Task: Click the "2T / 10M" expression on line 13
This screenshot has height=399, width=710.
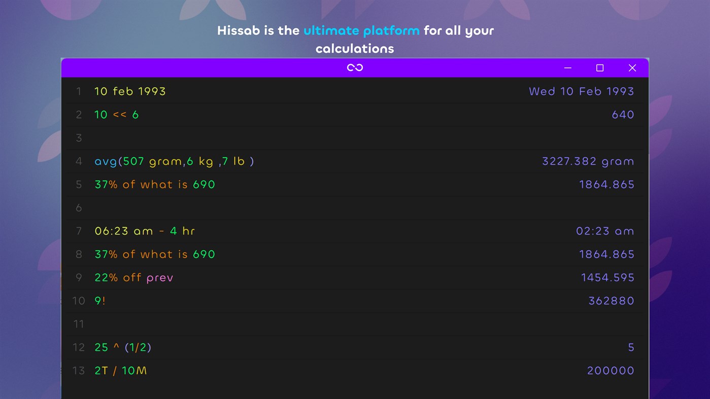Action: tap(120, 371)
